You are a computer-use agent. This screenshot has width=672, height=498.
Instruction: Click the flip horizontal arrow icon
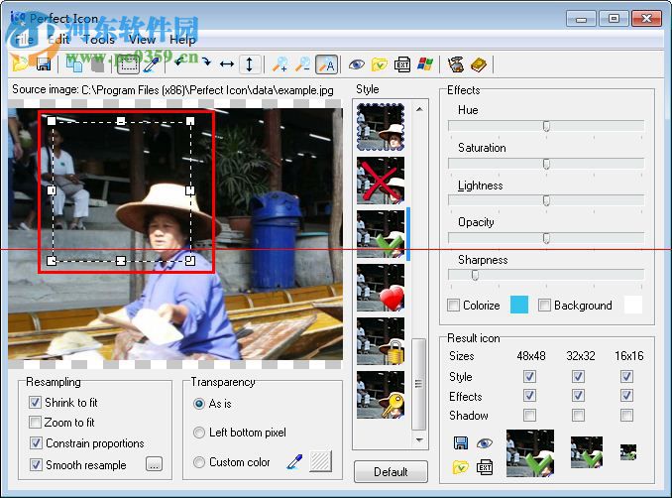click(x=227, y=64)
